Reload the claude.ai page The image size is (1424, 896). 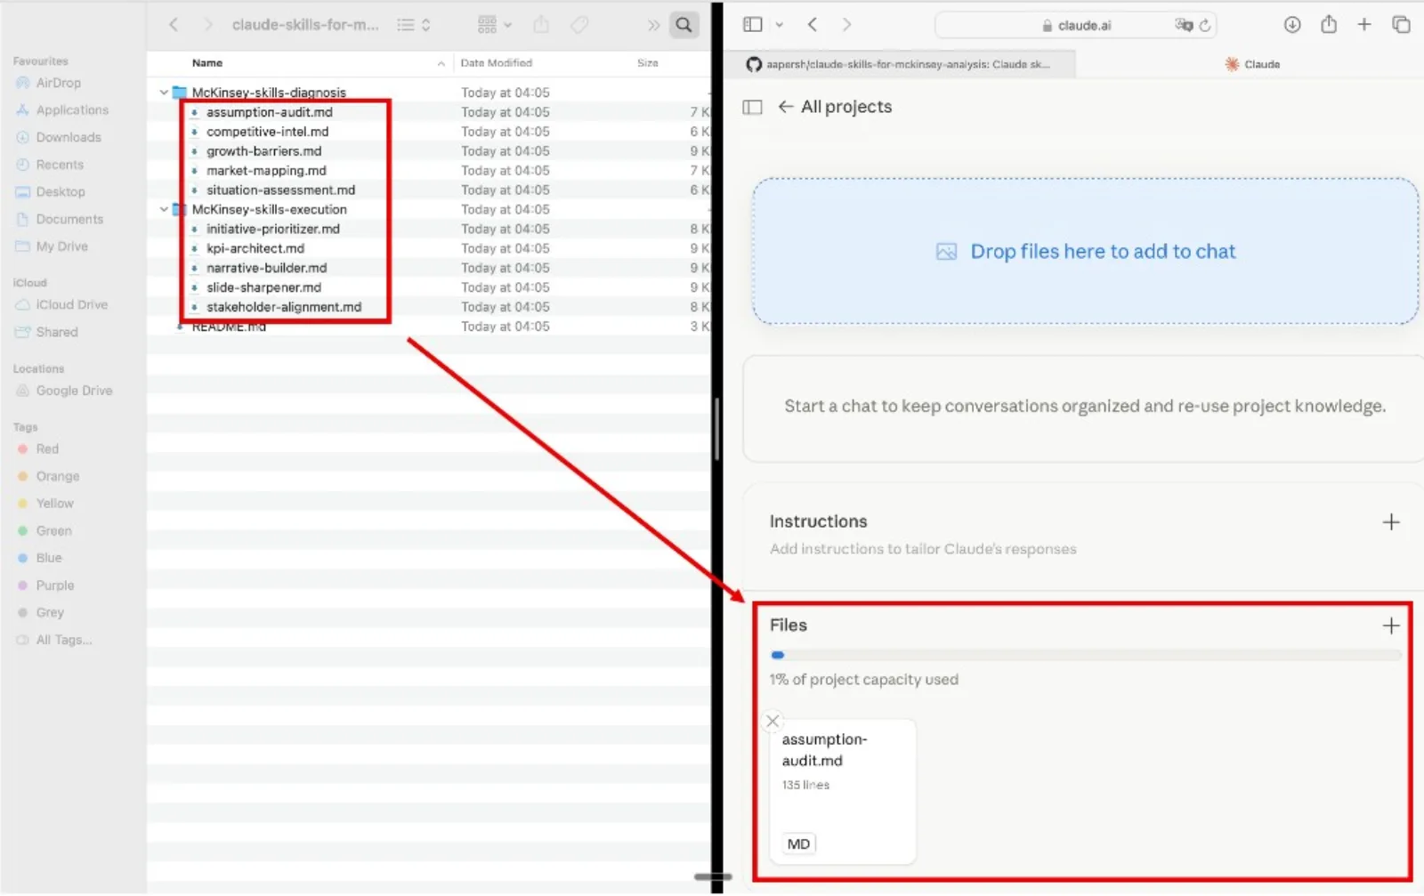(x=1205, y=26)
